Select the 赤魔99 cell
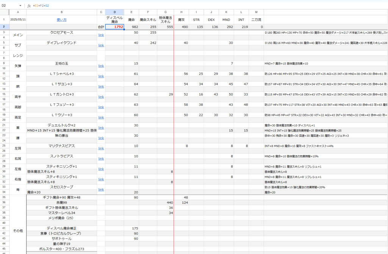The height and width of the screenshot is (254, 388). tap(62, 202)
